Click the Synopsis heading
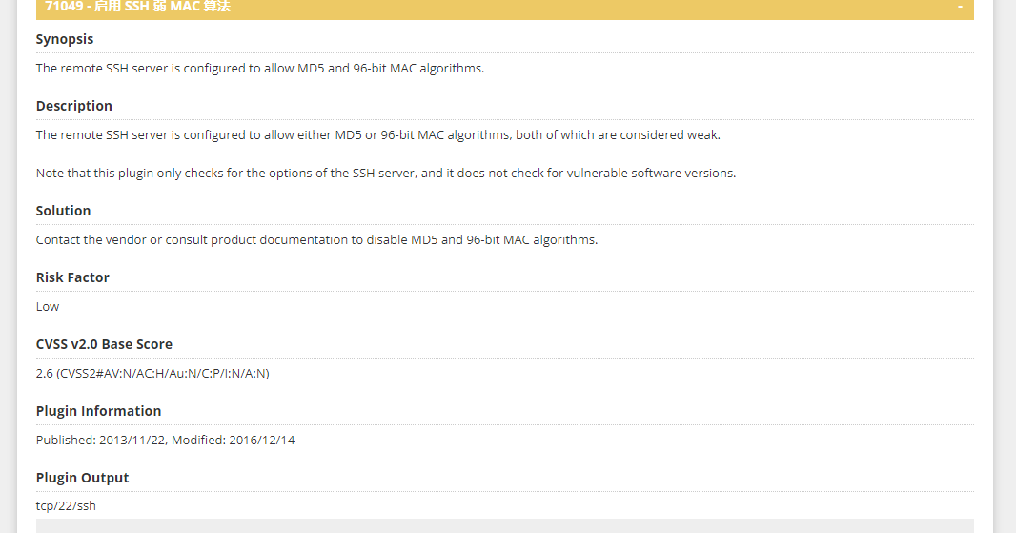The width and height of the screenshot is (1016, 533). 65,39
